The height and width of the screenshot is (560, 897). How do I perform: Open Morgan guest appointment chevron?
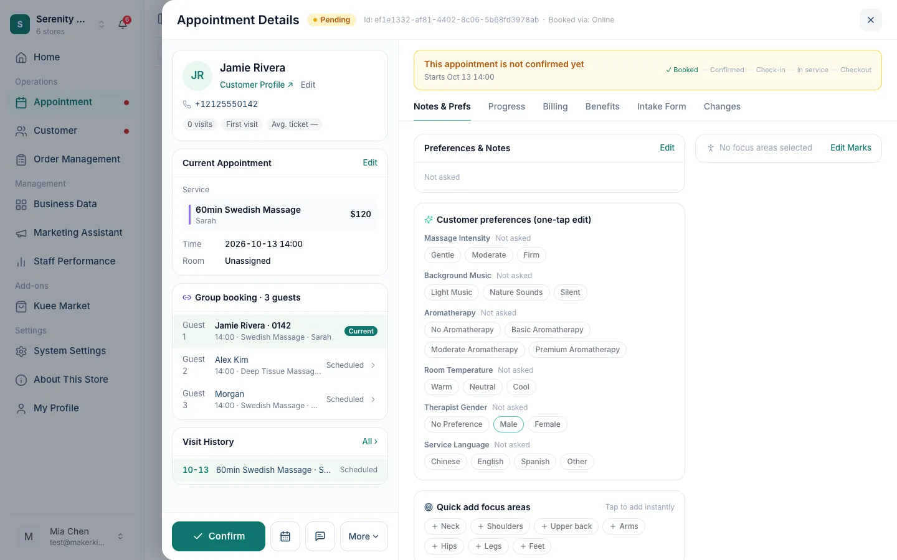coord(373,399)
